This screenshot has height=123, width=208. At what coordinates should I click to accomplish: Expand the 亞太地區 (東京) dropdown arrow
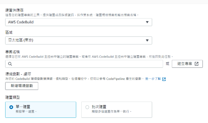coord(147,40)
